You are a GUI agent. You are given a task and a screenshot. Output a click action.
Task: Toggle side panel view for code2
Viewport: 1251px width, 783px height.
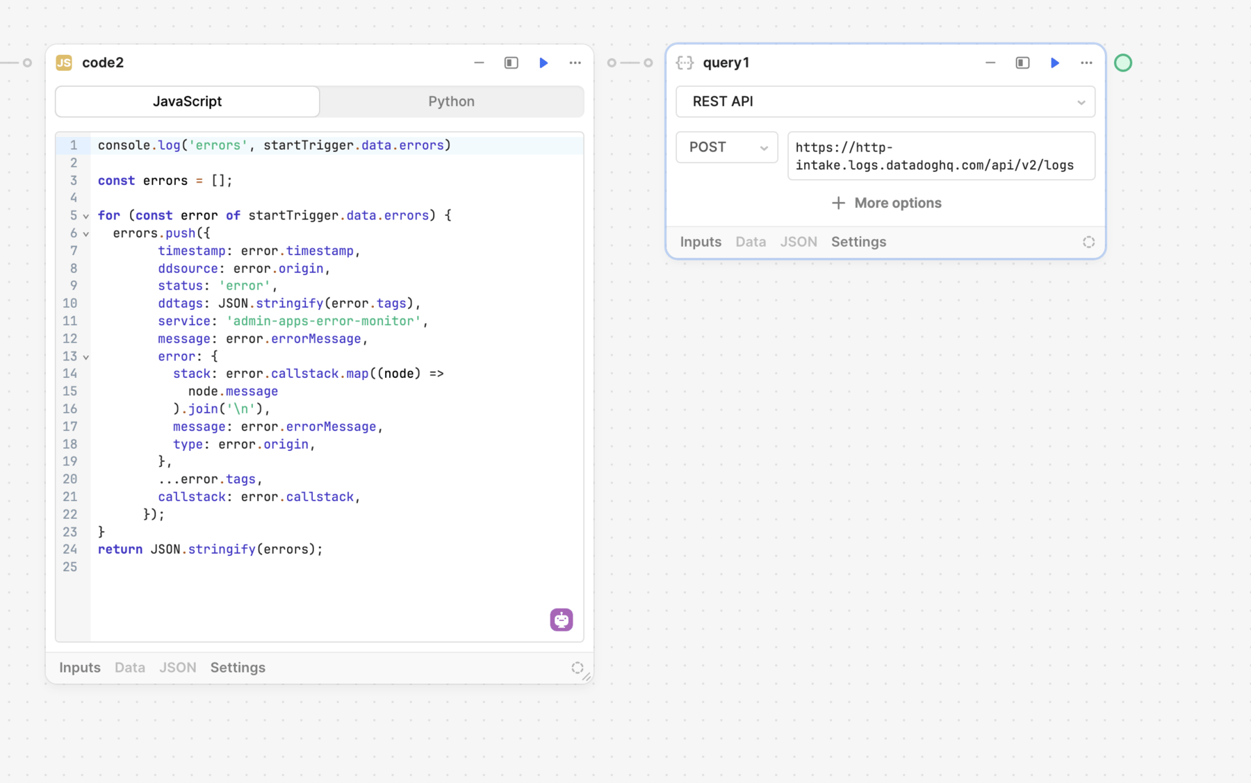click(511, 63)
